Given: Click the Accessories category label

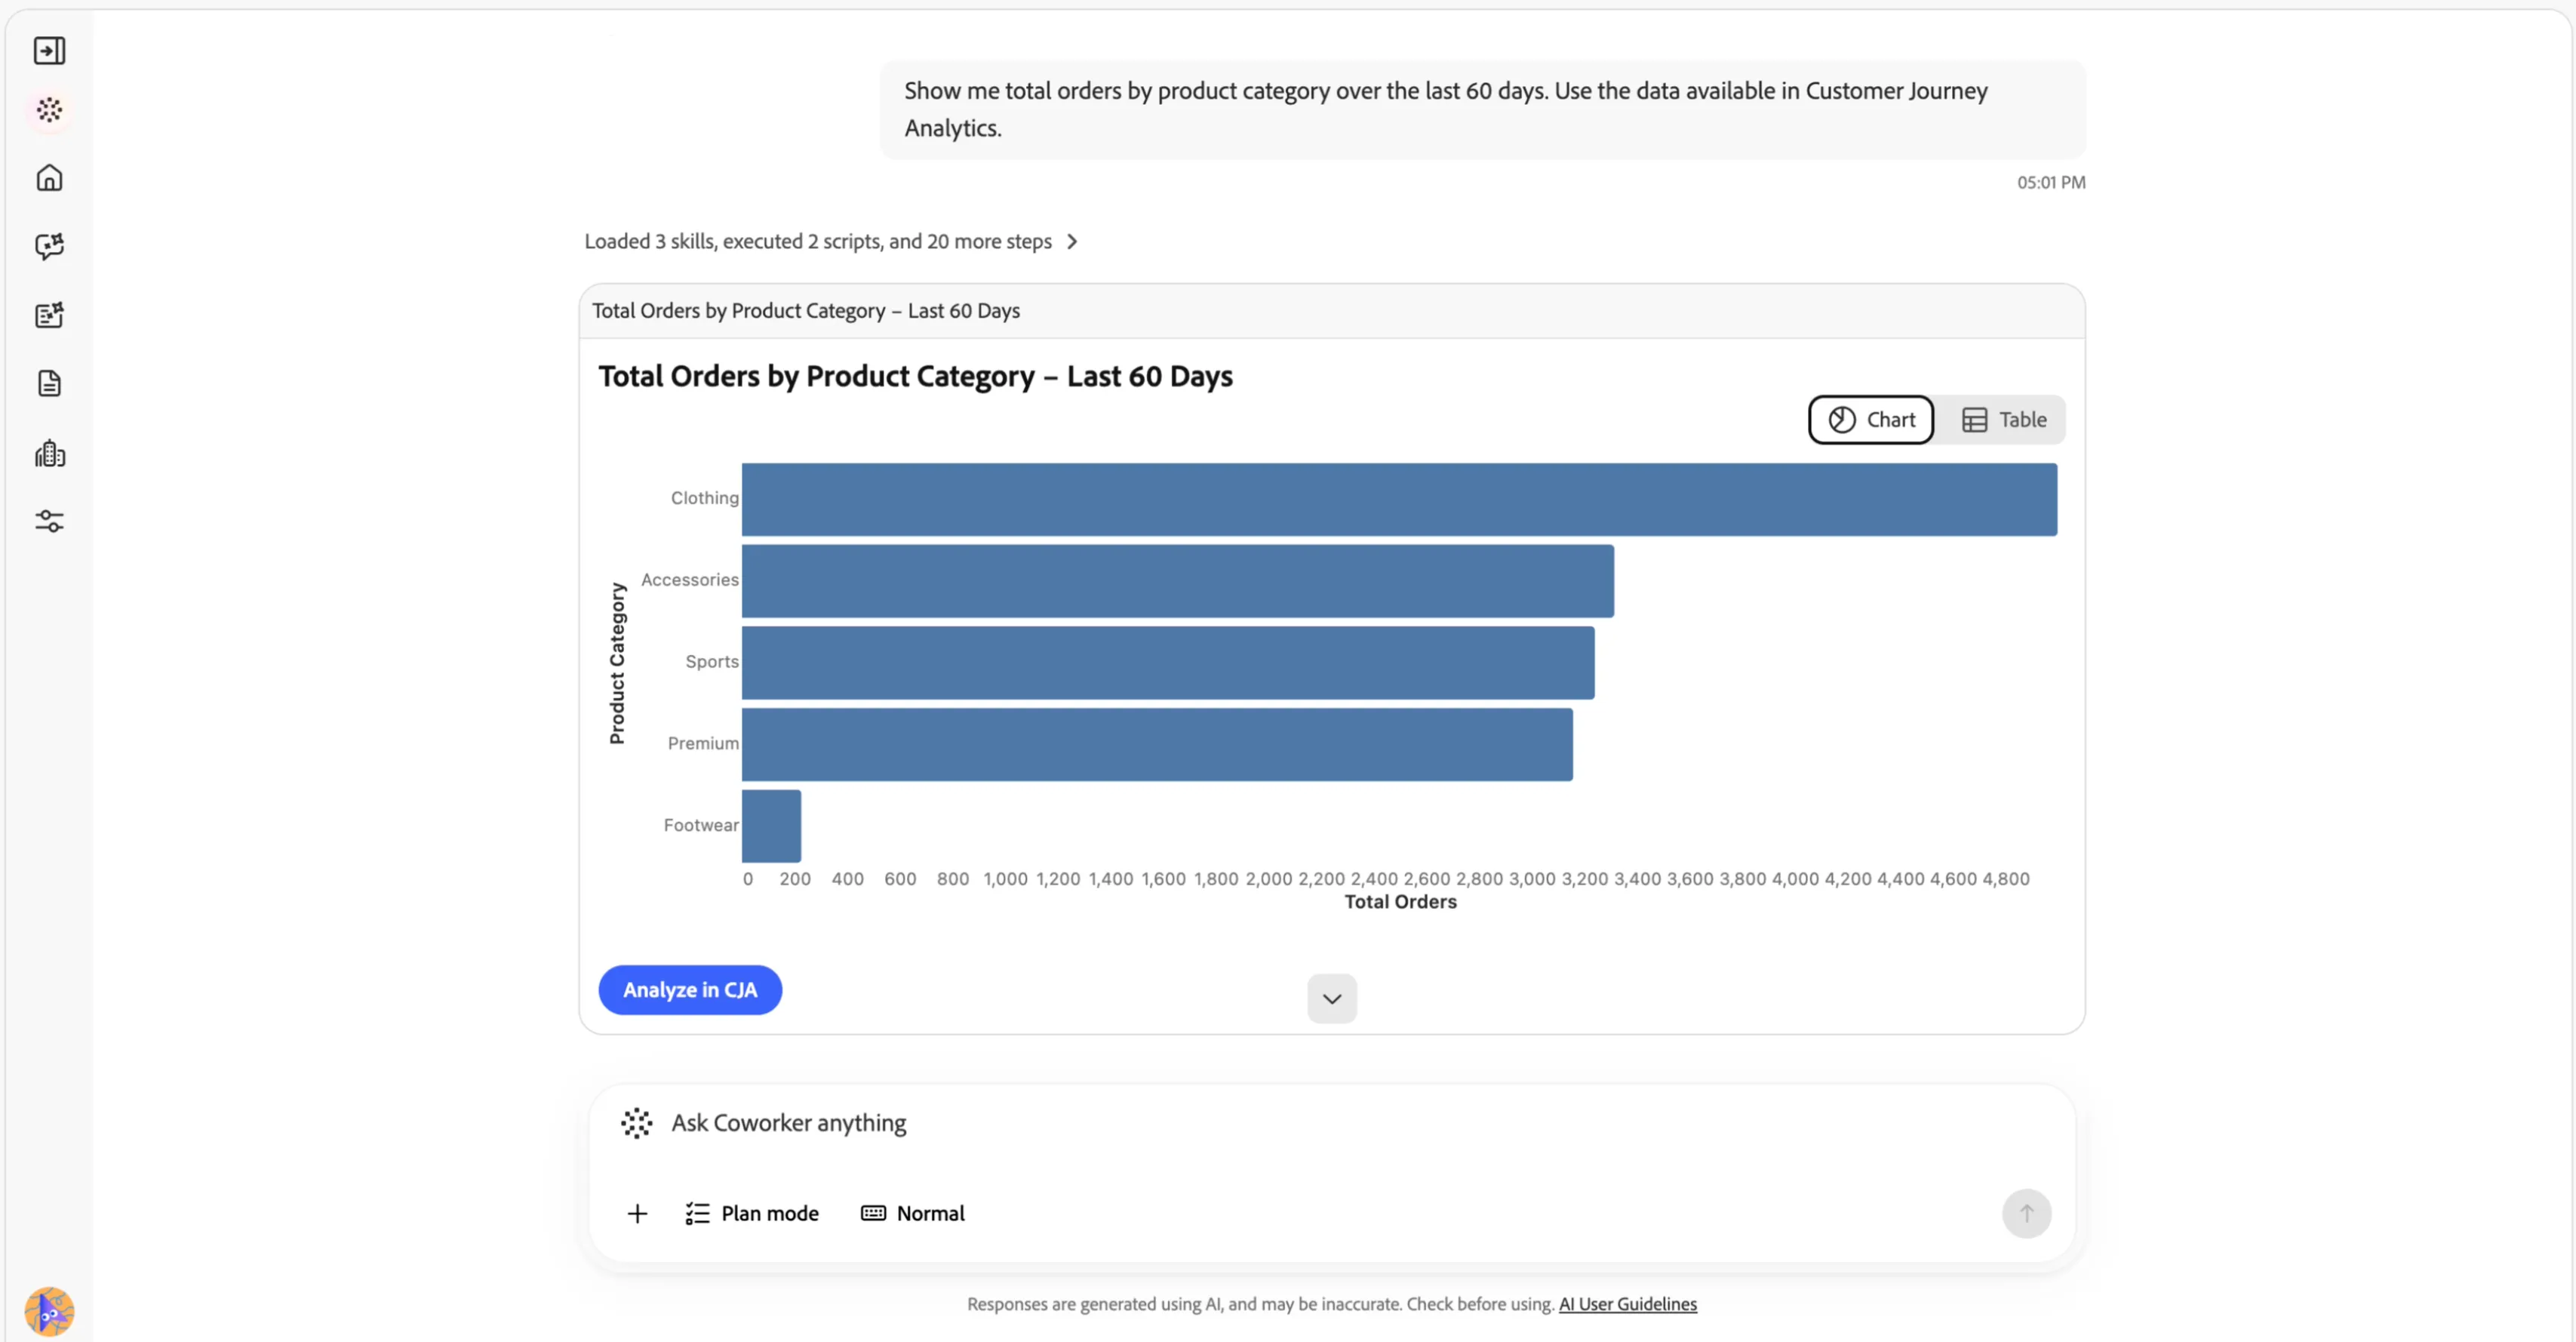Looking at the screenshot, I should [689, 580].
